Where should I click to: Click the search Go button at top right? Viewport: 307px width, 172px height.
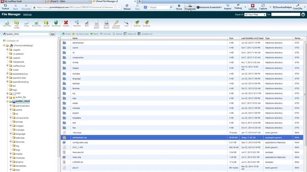(303, 15)
